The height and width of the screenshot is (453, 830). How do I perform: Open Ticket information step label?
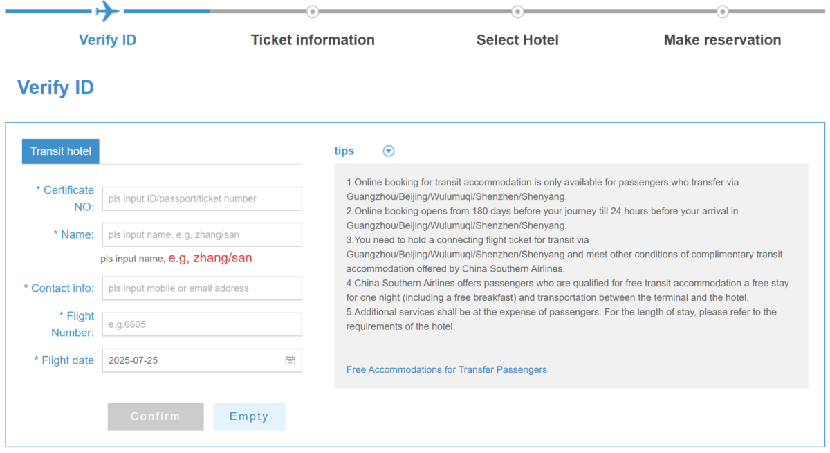pos(313,40)
